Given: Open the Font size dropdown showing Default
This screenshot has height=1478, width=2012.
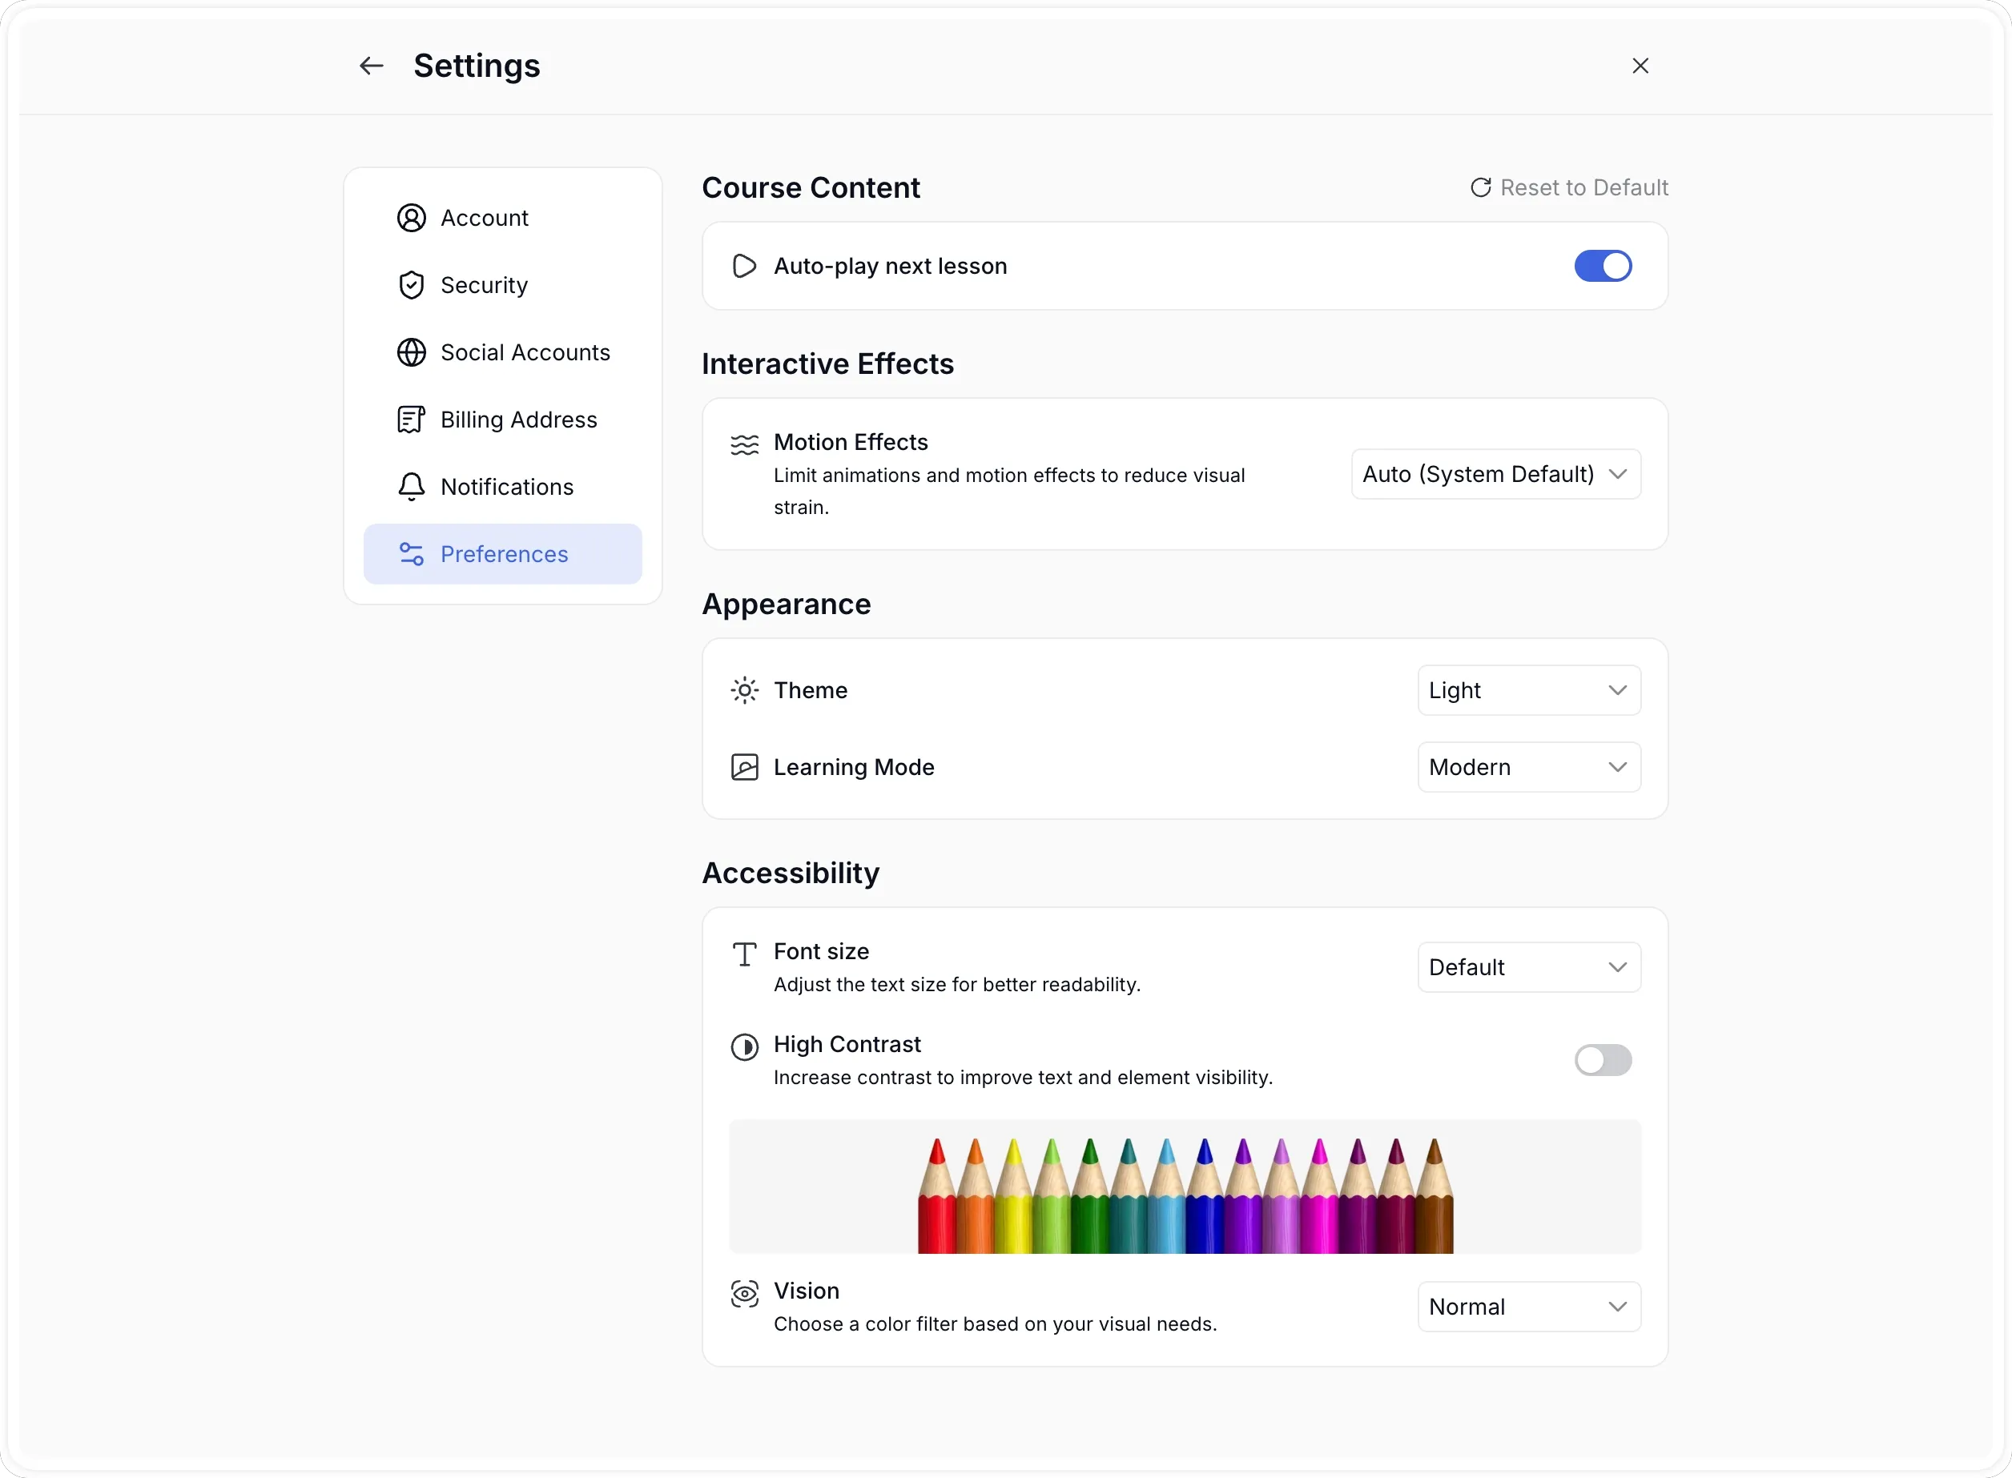Looking at the screenshot, I should click(1529, 967).
